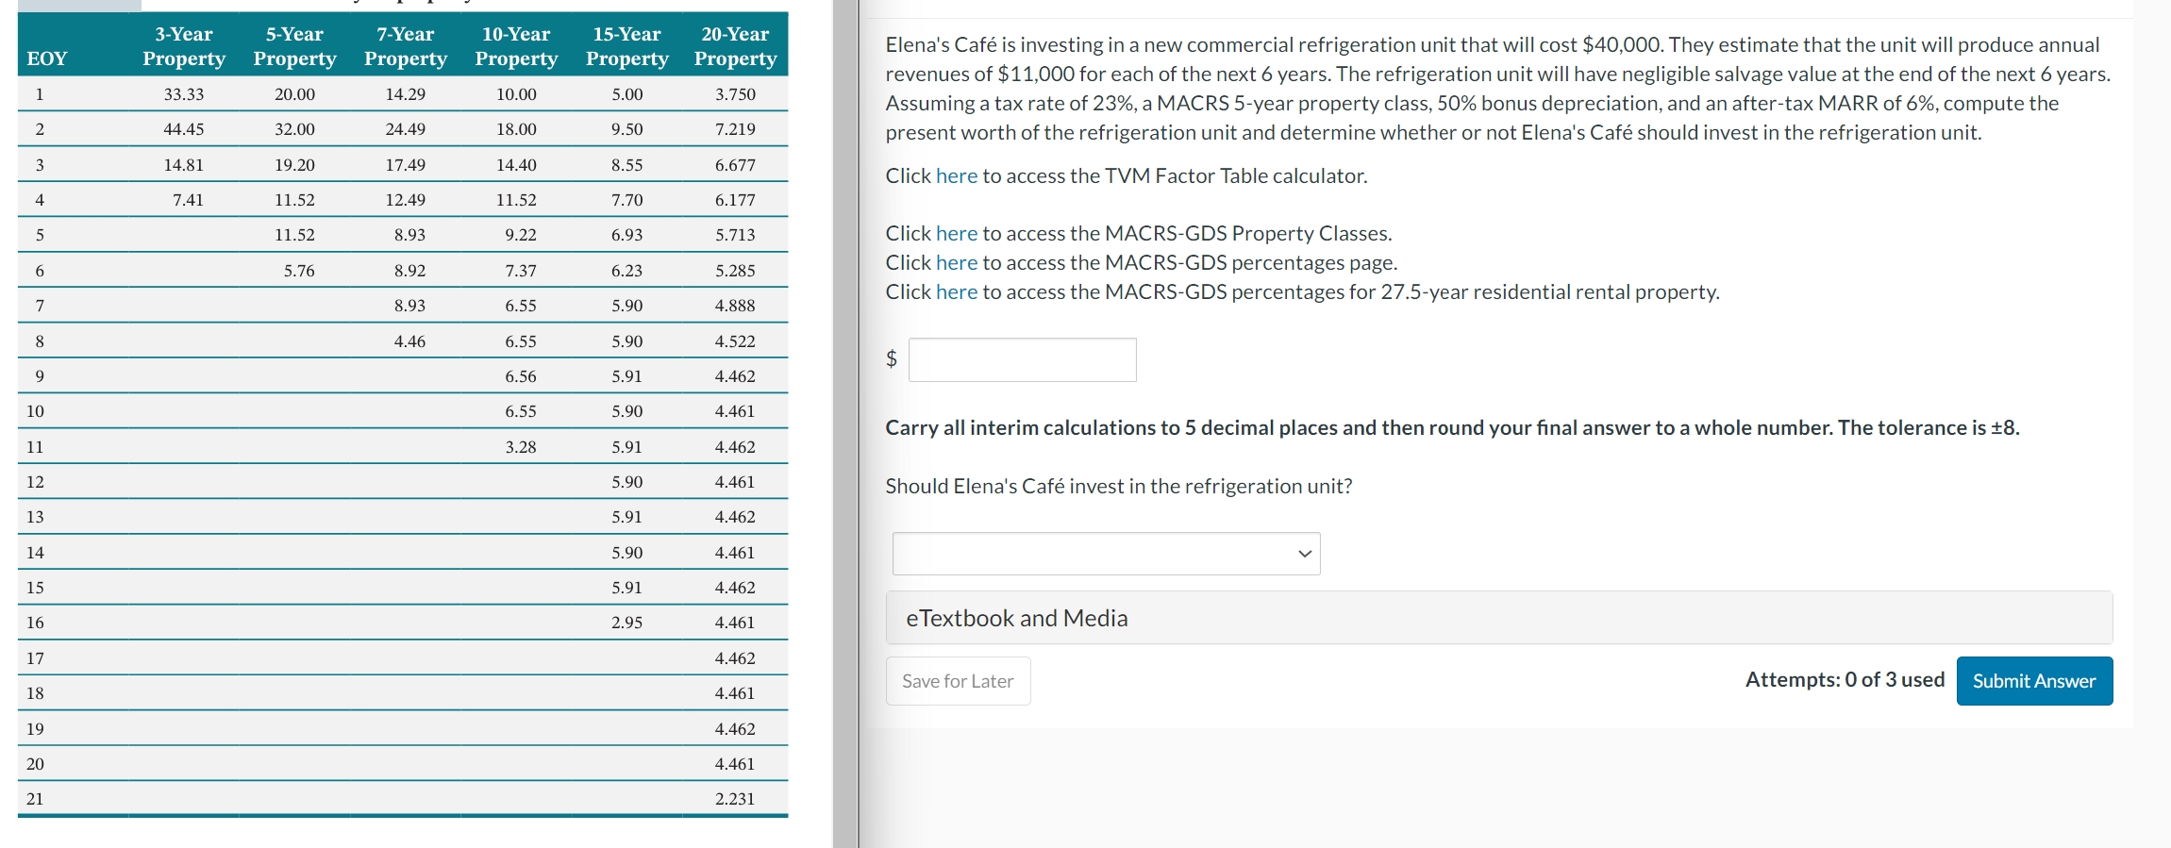
Task: Select the 32.00 cell in the table
Action: [x=294, y=129]
